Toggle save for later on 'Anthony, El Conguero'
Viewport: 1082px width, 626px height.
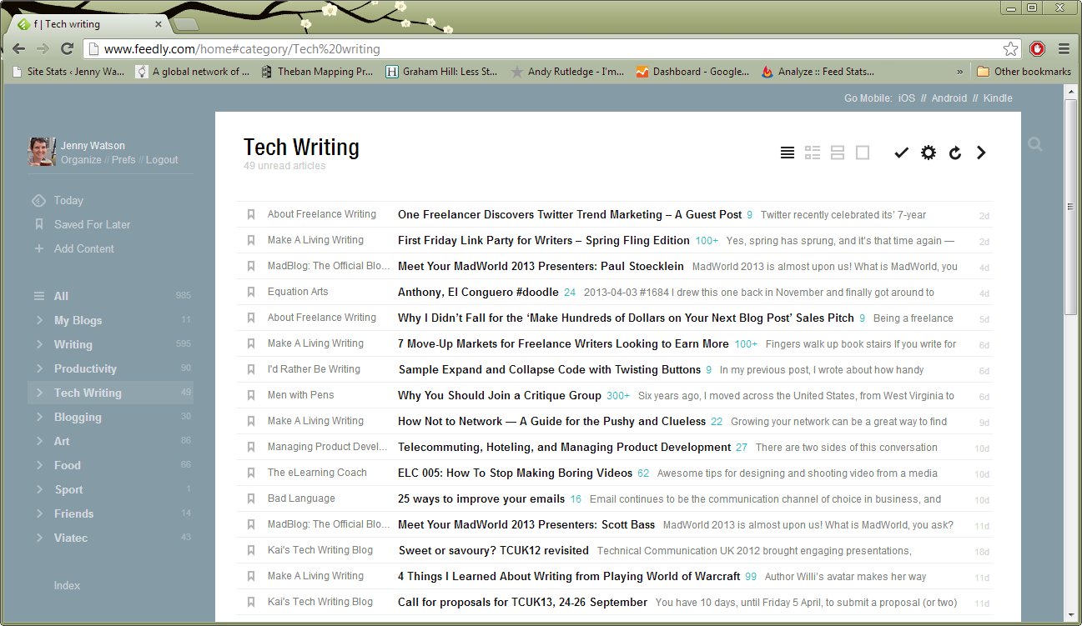coord(250,293)
